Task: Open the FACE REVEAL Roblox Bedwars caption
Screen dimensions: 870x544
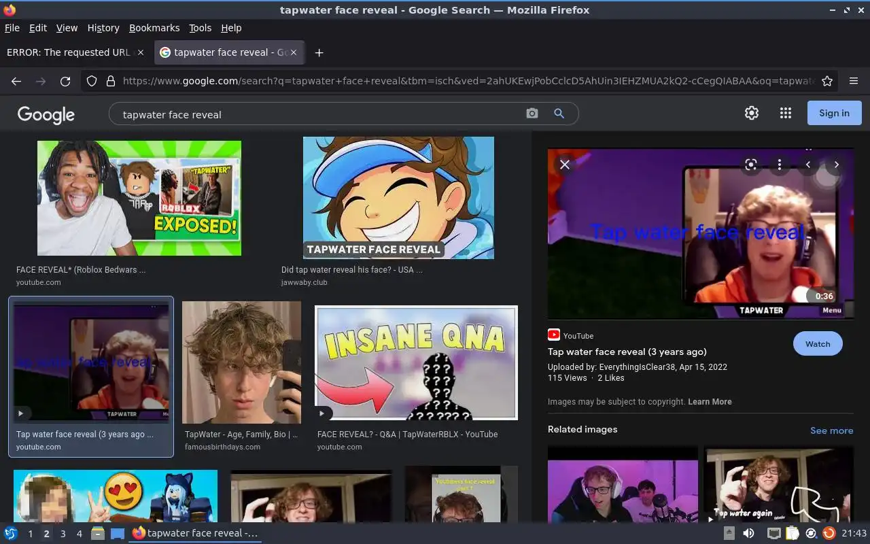Action: coord(81,270)
